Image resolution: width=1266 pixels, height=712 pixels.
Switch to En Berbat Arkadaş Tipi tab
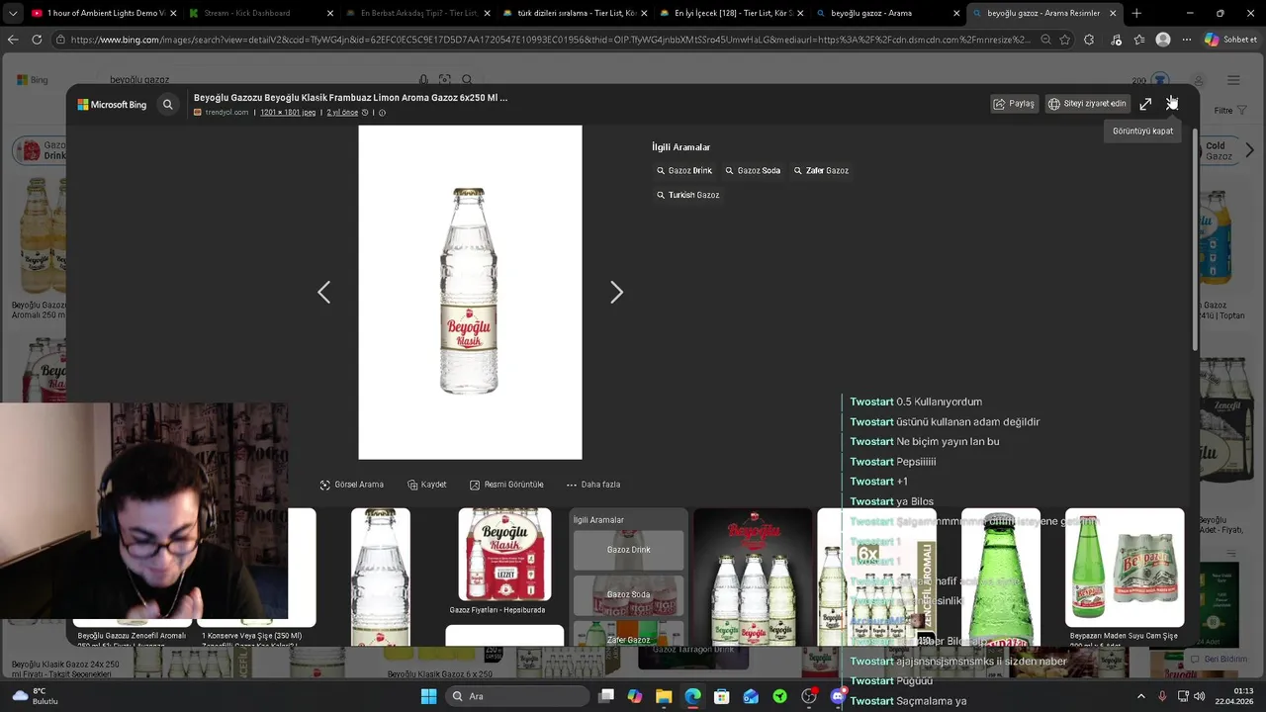click(415, 13)
